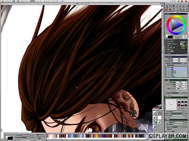
Task: Click the gray textured icon in floating palette
Action: (x=159, y=113)
